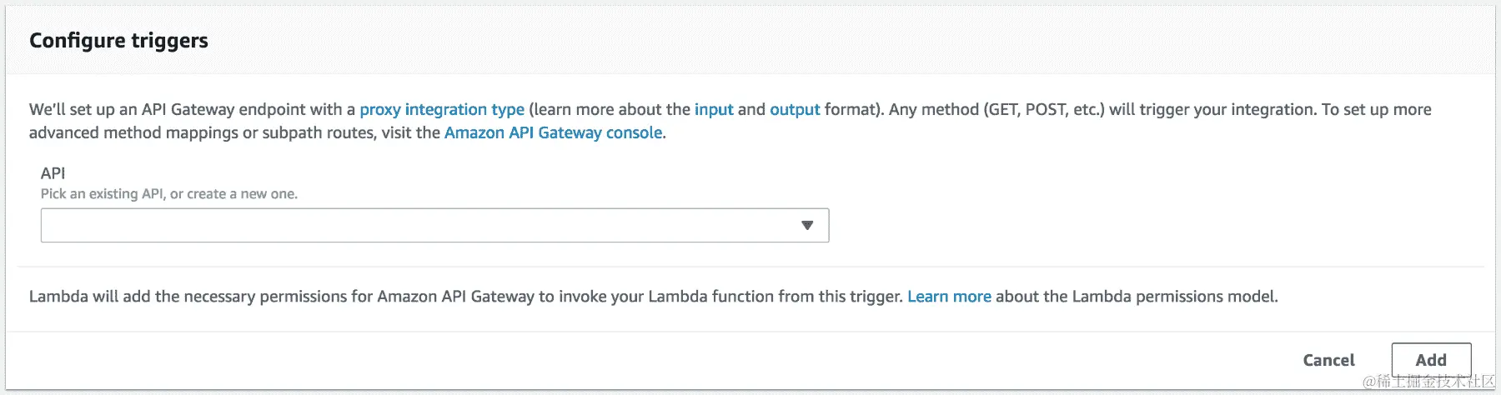
Task: Click the watermark text at bottom right
Action: coord(1428,382)
